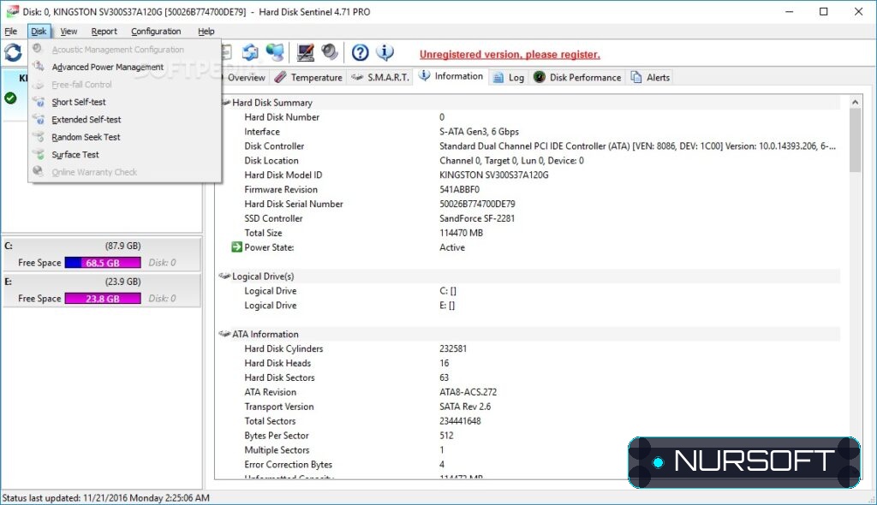Image resolution: width=877 pixels, height=505 pixels.
Task: Open configuration via monitor-with-pen toolbar icon
Action: (305, 52)
